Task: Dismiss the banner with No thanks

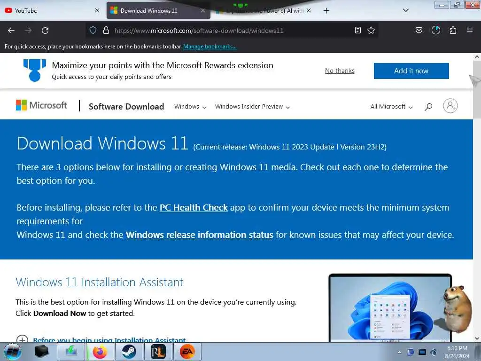Action: (x=340, y=71)
